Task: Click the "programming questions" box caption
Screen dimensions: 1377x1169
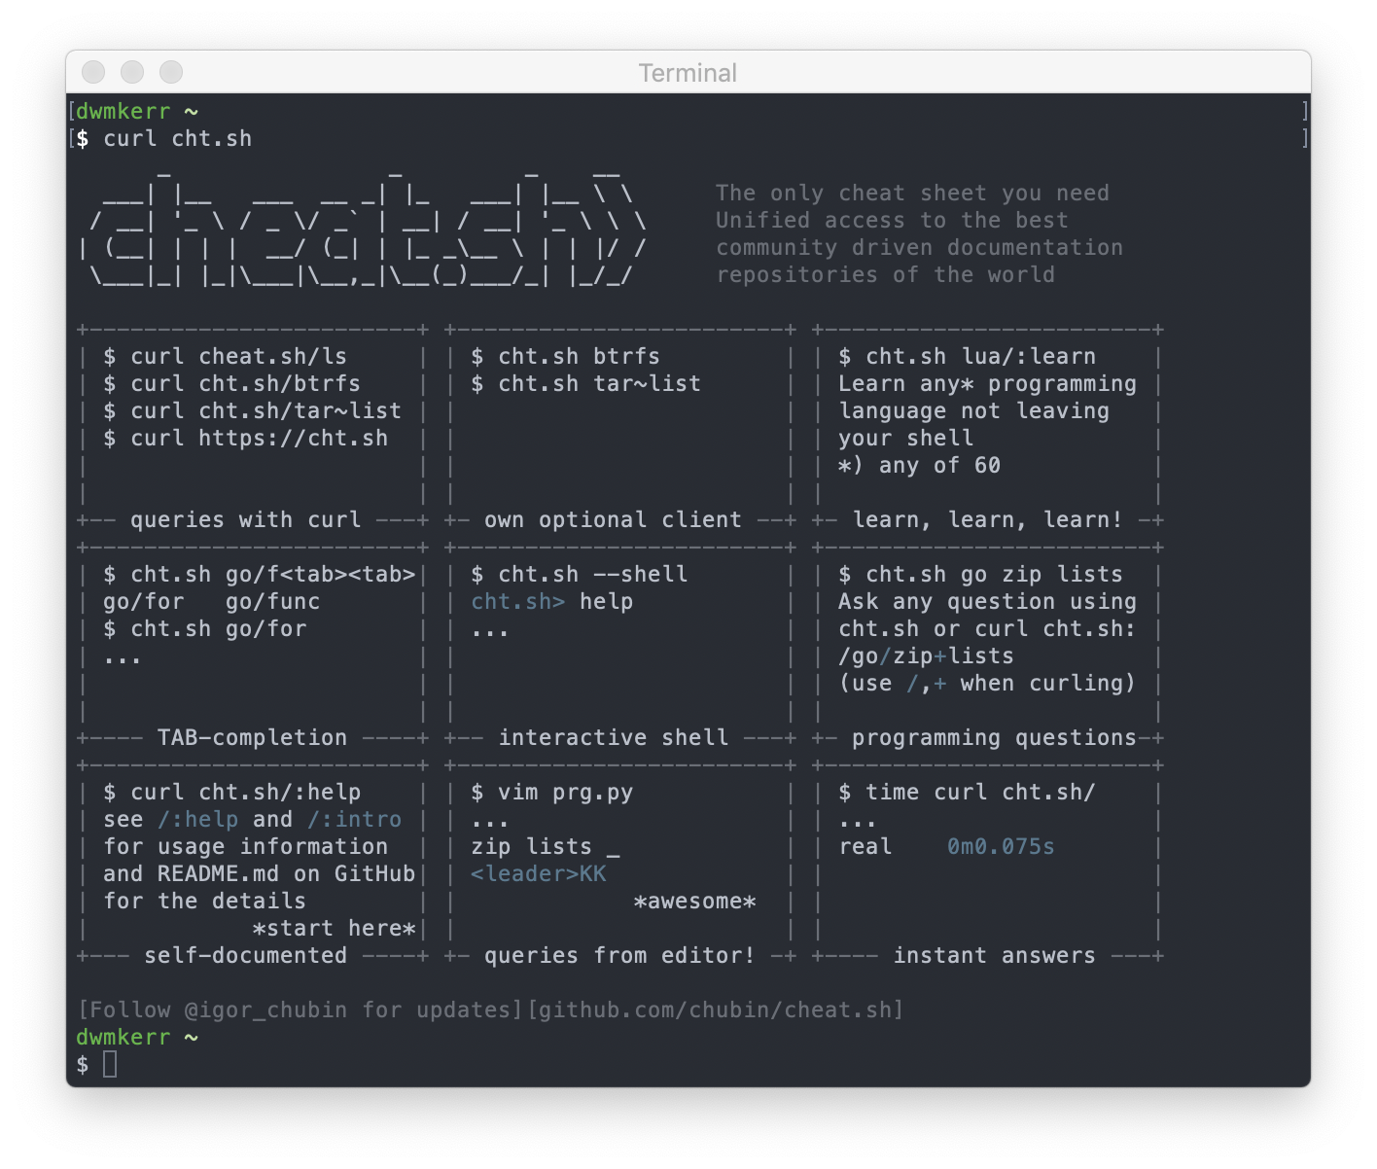Action: coord(995,737)
